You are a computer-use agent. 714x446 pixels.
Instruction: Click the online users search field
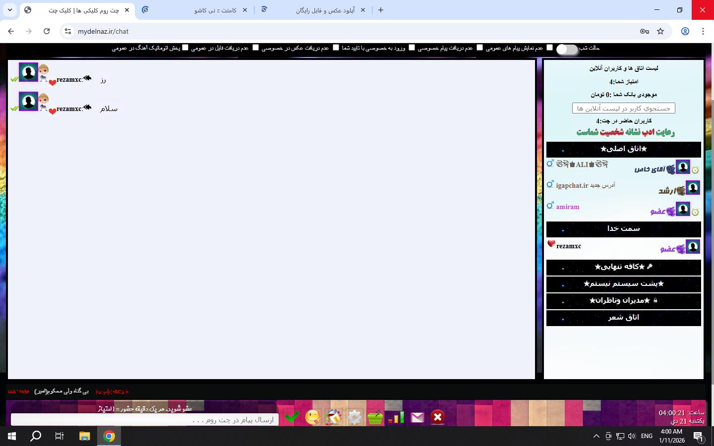pos(623,108)
